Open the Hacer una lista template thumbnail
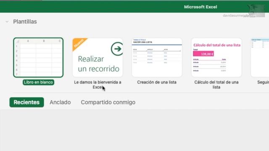269x151 pixels. click(157, 57)
